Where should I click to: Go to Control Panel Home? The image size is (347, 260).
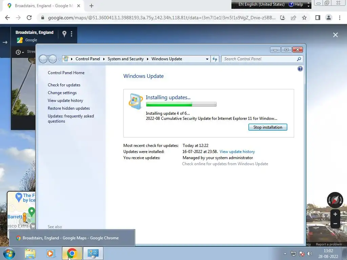(66, 73)
